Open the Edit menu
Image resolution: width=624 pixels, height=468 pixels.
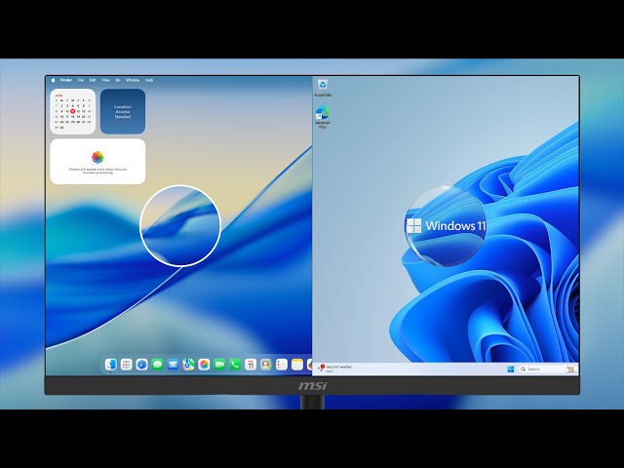(93, 80)
